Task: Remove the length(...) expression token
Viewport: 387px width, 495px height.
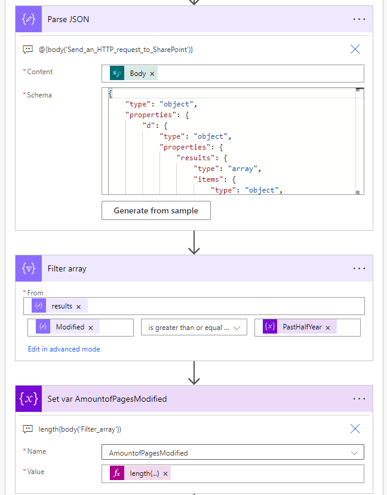Action: point(165,473)
